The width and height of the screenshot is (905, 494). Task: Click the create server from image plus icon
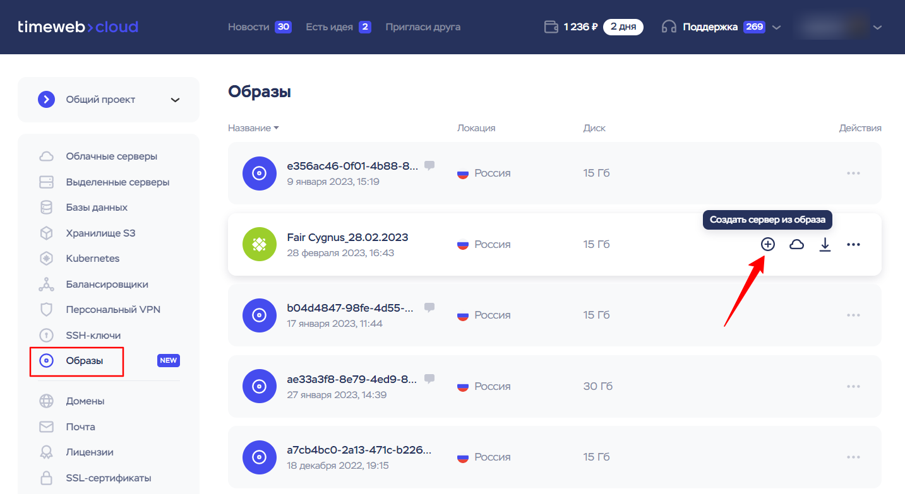767,245
